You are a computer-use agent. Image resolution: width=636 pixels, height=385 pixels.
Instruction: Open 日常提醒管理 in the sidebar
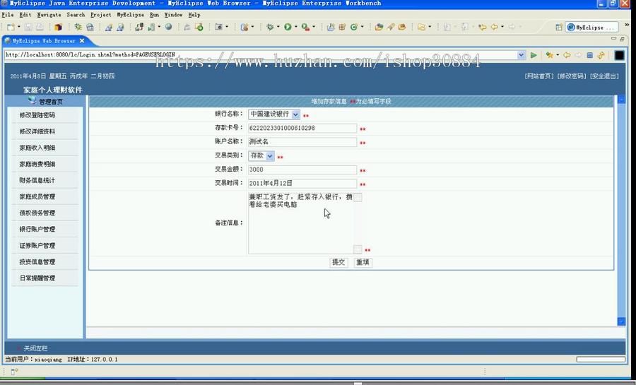tap(37, 278)
